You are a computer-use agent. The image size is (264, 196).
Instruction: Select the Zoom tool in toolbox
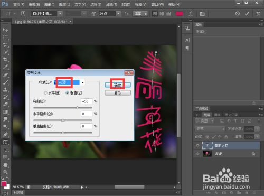click(x=5, y=172)
